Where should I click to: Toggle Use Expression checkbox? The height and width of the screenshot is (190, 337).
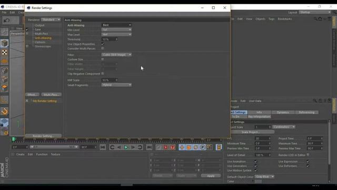[308, 161]
